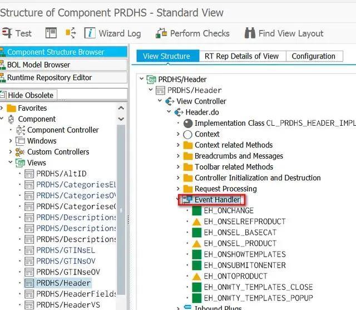356x310 pixels.
Task: Click the Context circle icon
Action: (188, 134)
